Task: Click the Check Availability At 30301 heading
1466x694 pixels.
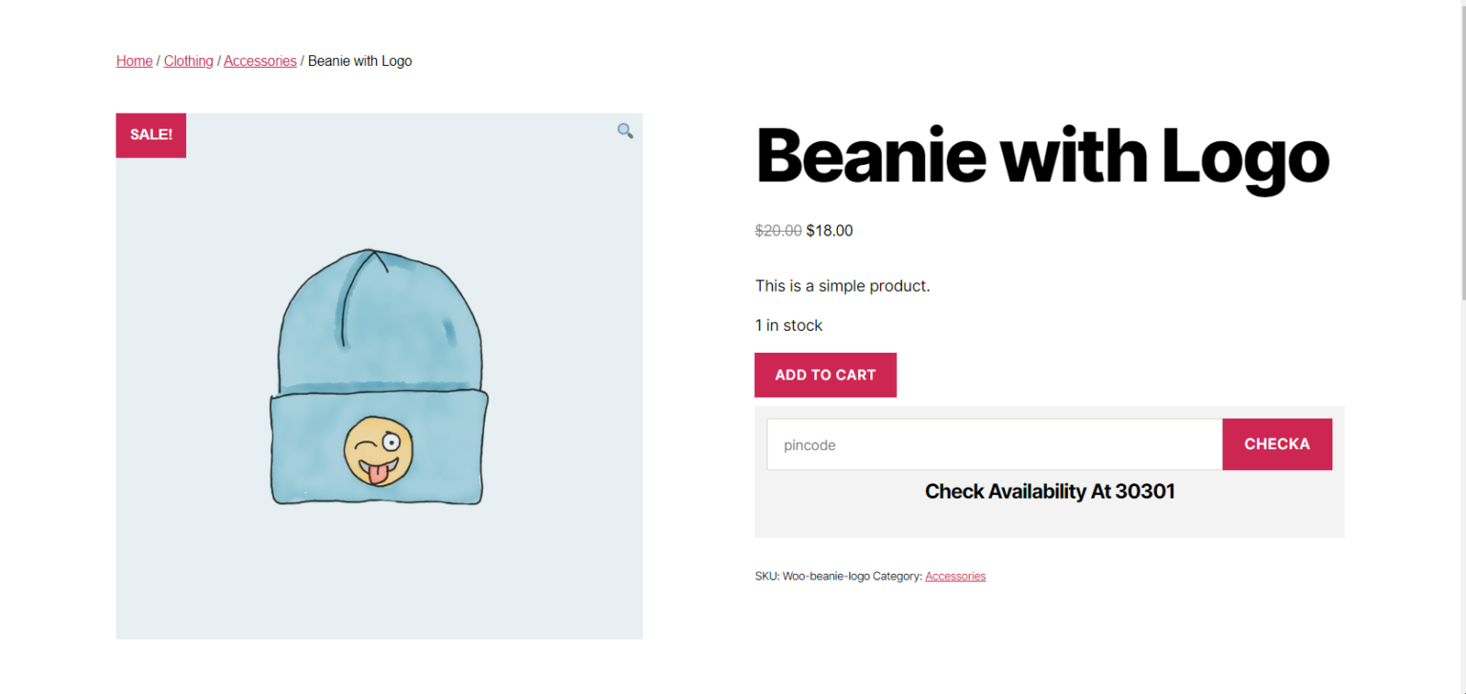Action: point(1050,492)
